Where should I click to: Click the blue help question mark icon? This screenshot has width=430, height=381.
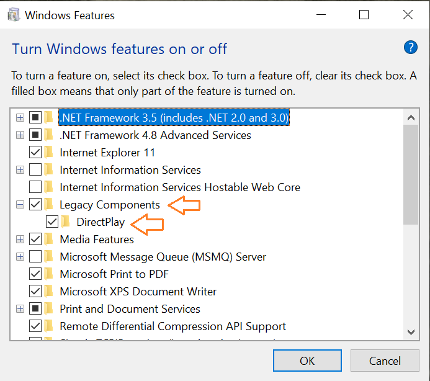coord(410,47)
